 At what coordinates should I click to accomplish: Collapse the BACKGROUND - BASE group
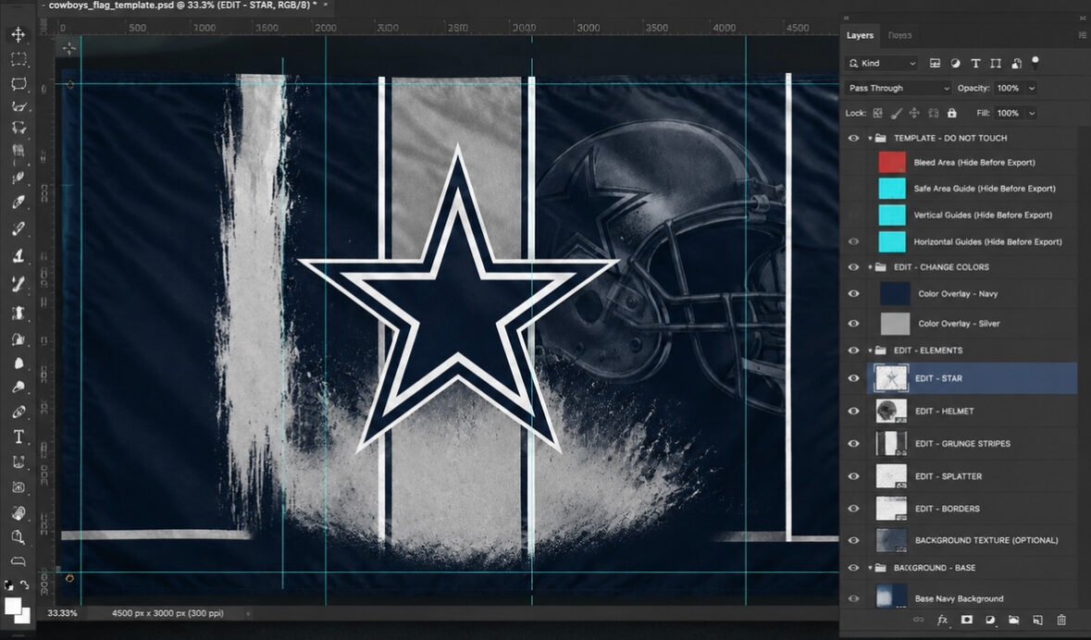point(870,568)
